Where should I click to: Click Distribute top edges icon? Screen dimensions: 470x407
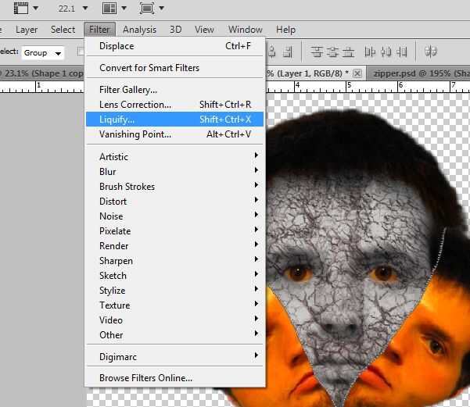(x=317, y=52)
